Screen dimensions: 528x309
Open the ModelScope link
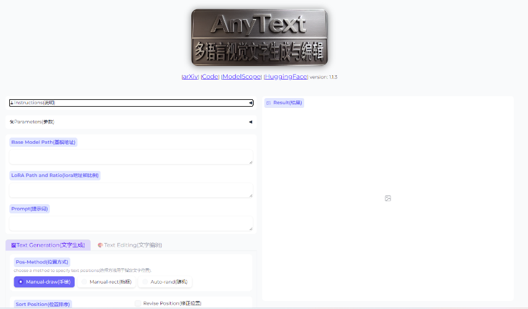click(x=241, y=77)
